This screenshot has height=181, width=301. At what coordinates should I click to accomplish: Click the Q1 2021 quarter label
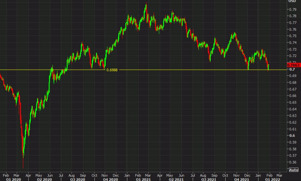click(x=143, y=179)
